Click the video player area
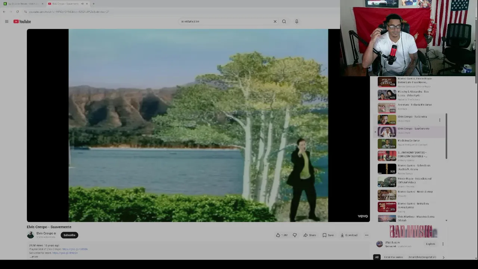The height and width of the screenshot is (269, 478). (x=198, y=126)
